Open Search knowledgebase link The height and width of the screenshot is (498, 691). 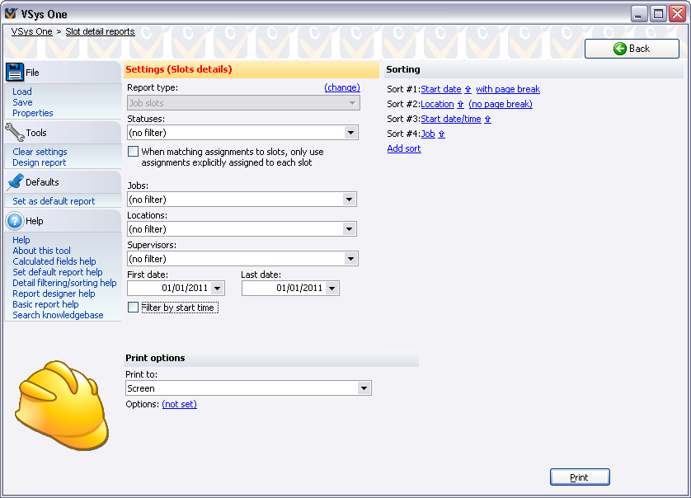pos(58,315)
